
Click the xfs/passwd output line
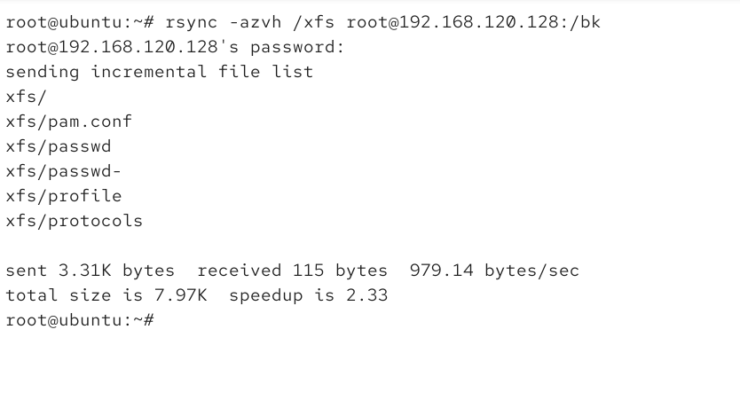point(59,146)
